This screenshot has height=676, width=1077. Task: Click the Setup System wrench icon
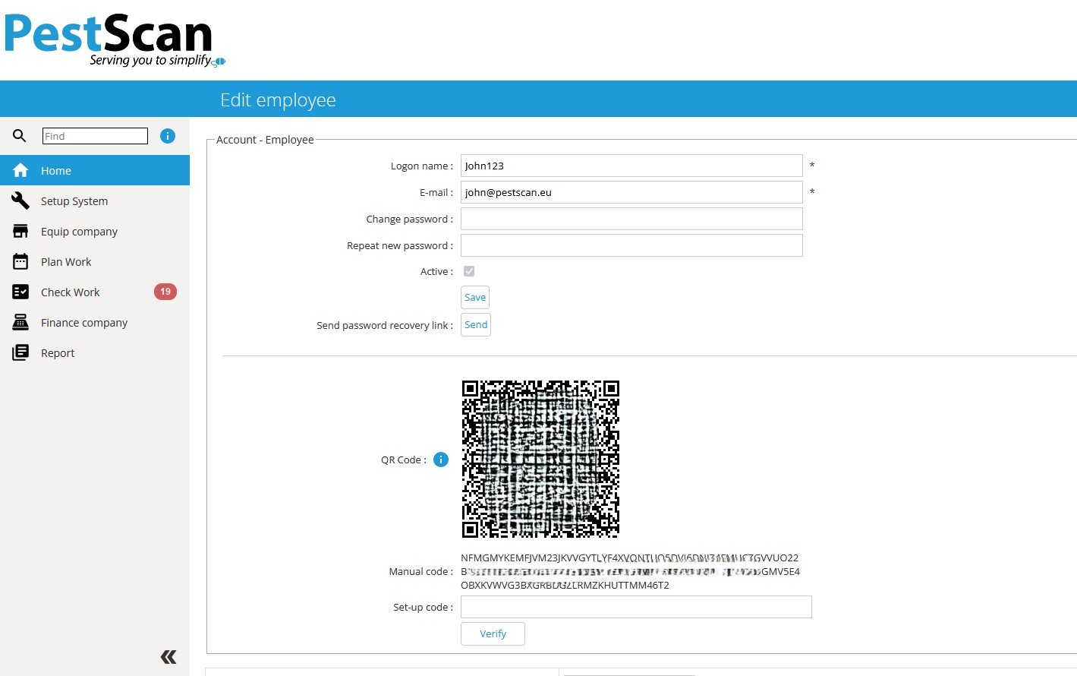[x=20, y=201]
